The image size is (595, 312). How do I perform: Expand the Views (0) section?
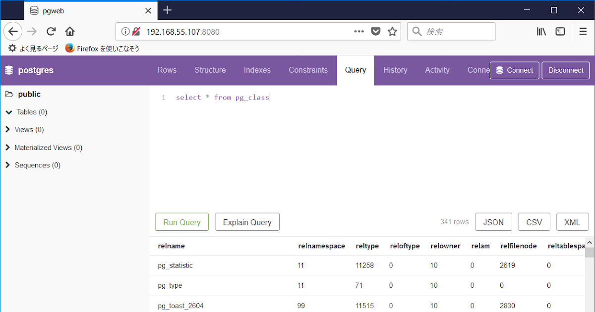7,129
